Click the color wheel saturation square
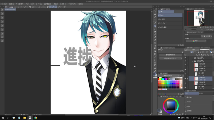Screen dimensions: 214x120 click(171, 106)
